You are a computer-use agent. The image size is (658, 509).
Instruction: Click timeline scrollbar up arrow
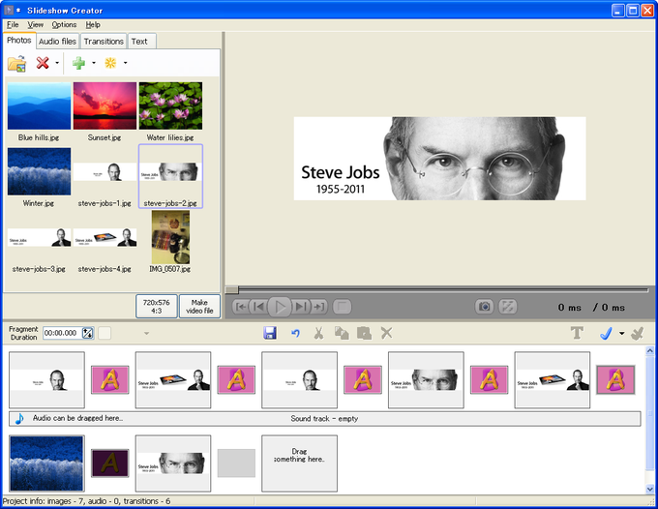[x=649, y=351]
